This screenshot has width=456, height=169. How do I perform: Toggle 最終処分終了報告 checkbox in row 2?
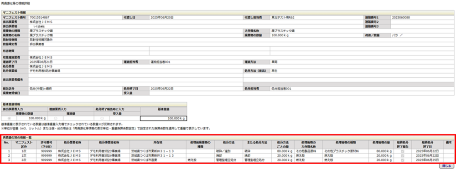[403, 156]
